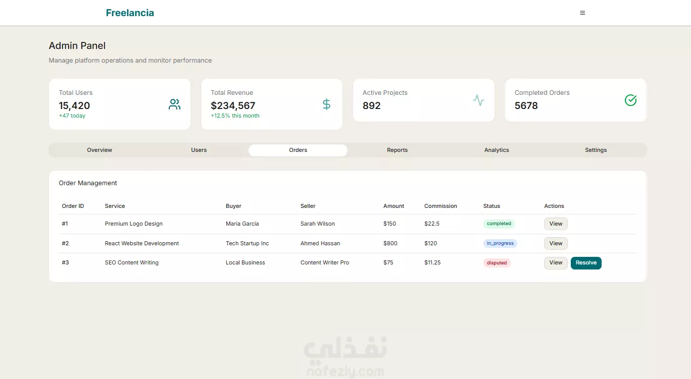Click seller Sarah Wilson
This screenshot has width=691, height=379.
tap(317, 224)
